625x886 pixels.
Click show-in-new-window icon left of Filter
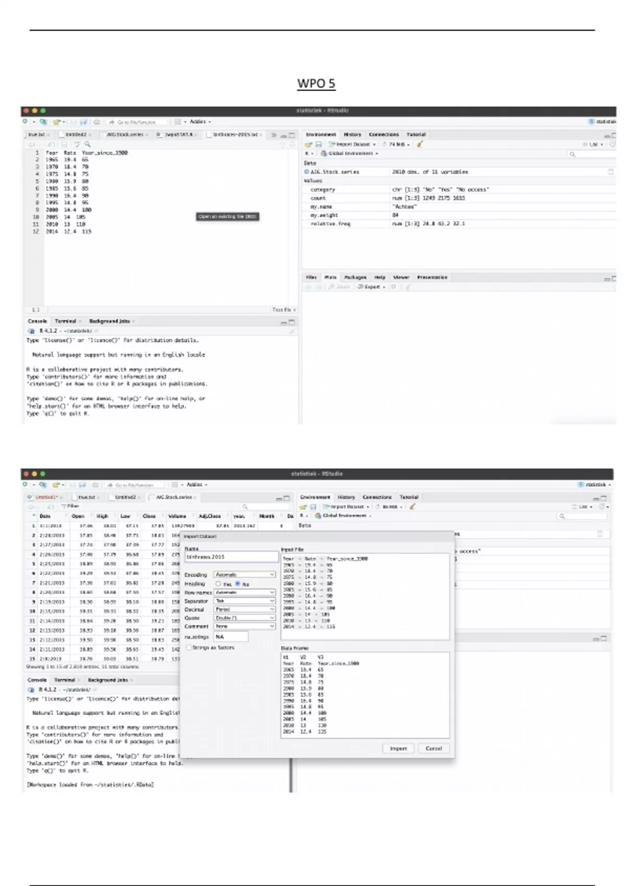51,506
